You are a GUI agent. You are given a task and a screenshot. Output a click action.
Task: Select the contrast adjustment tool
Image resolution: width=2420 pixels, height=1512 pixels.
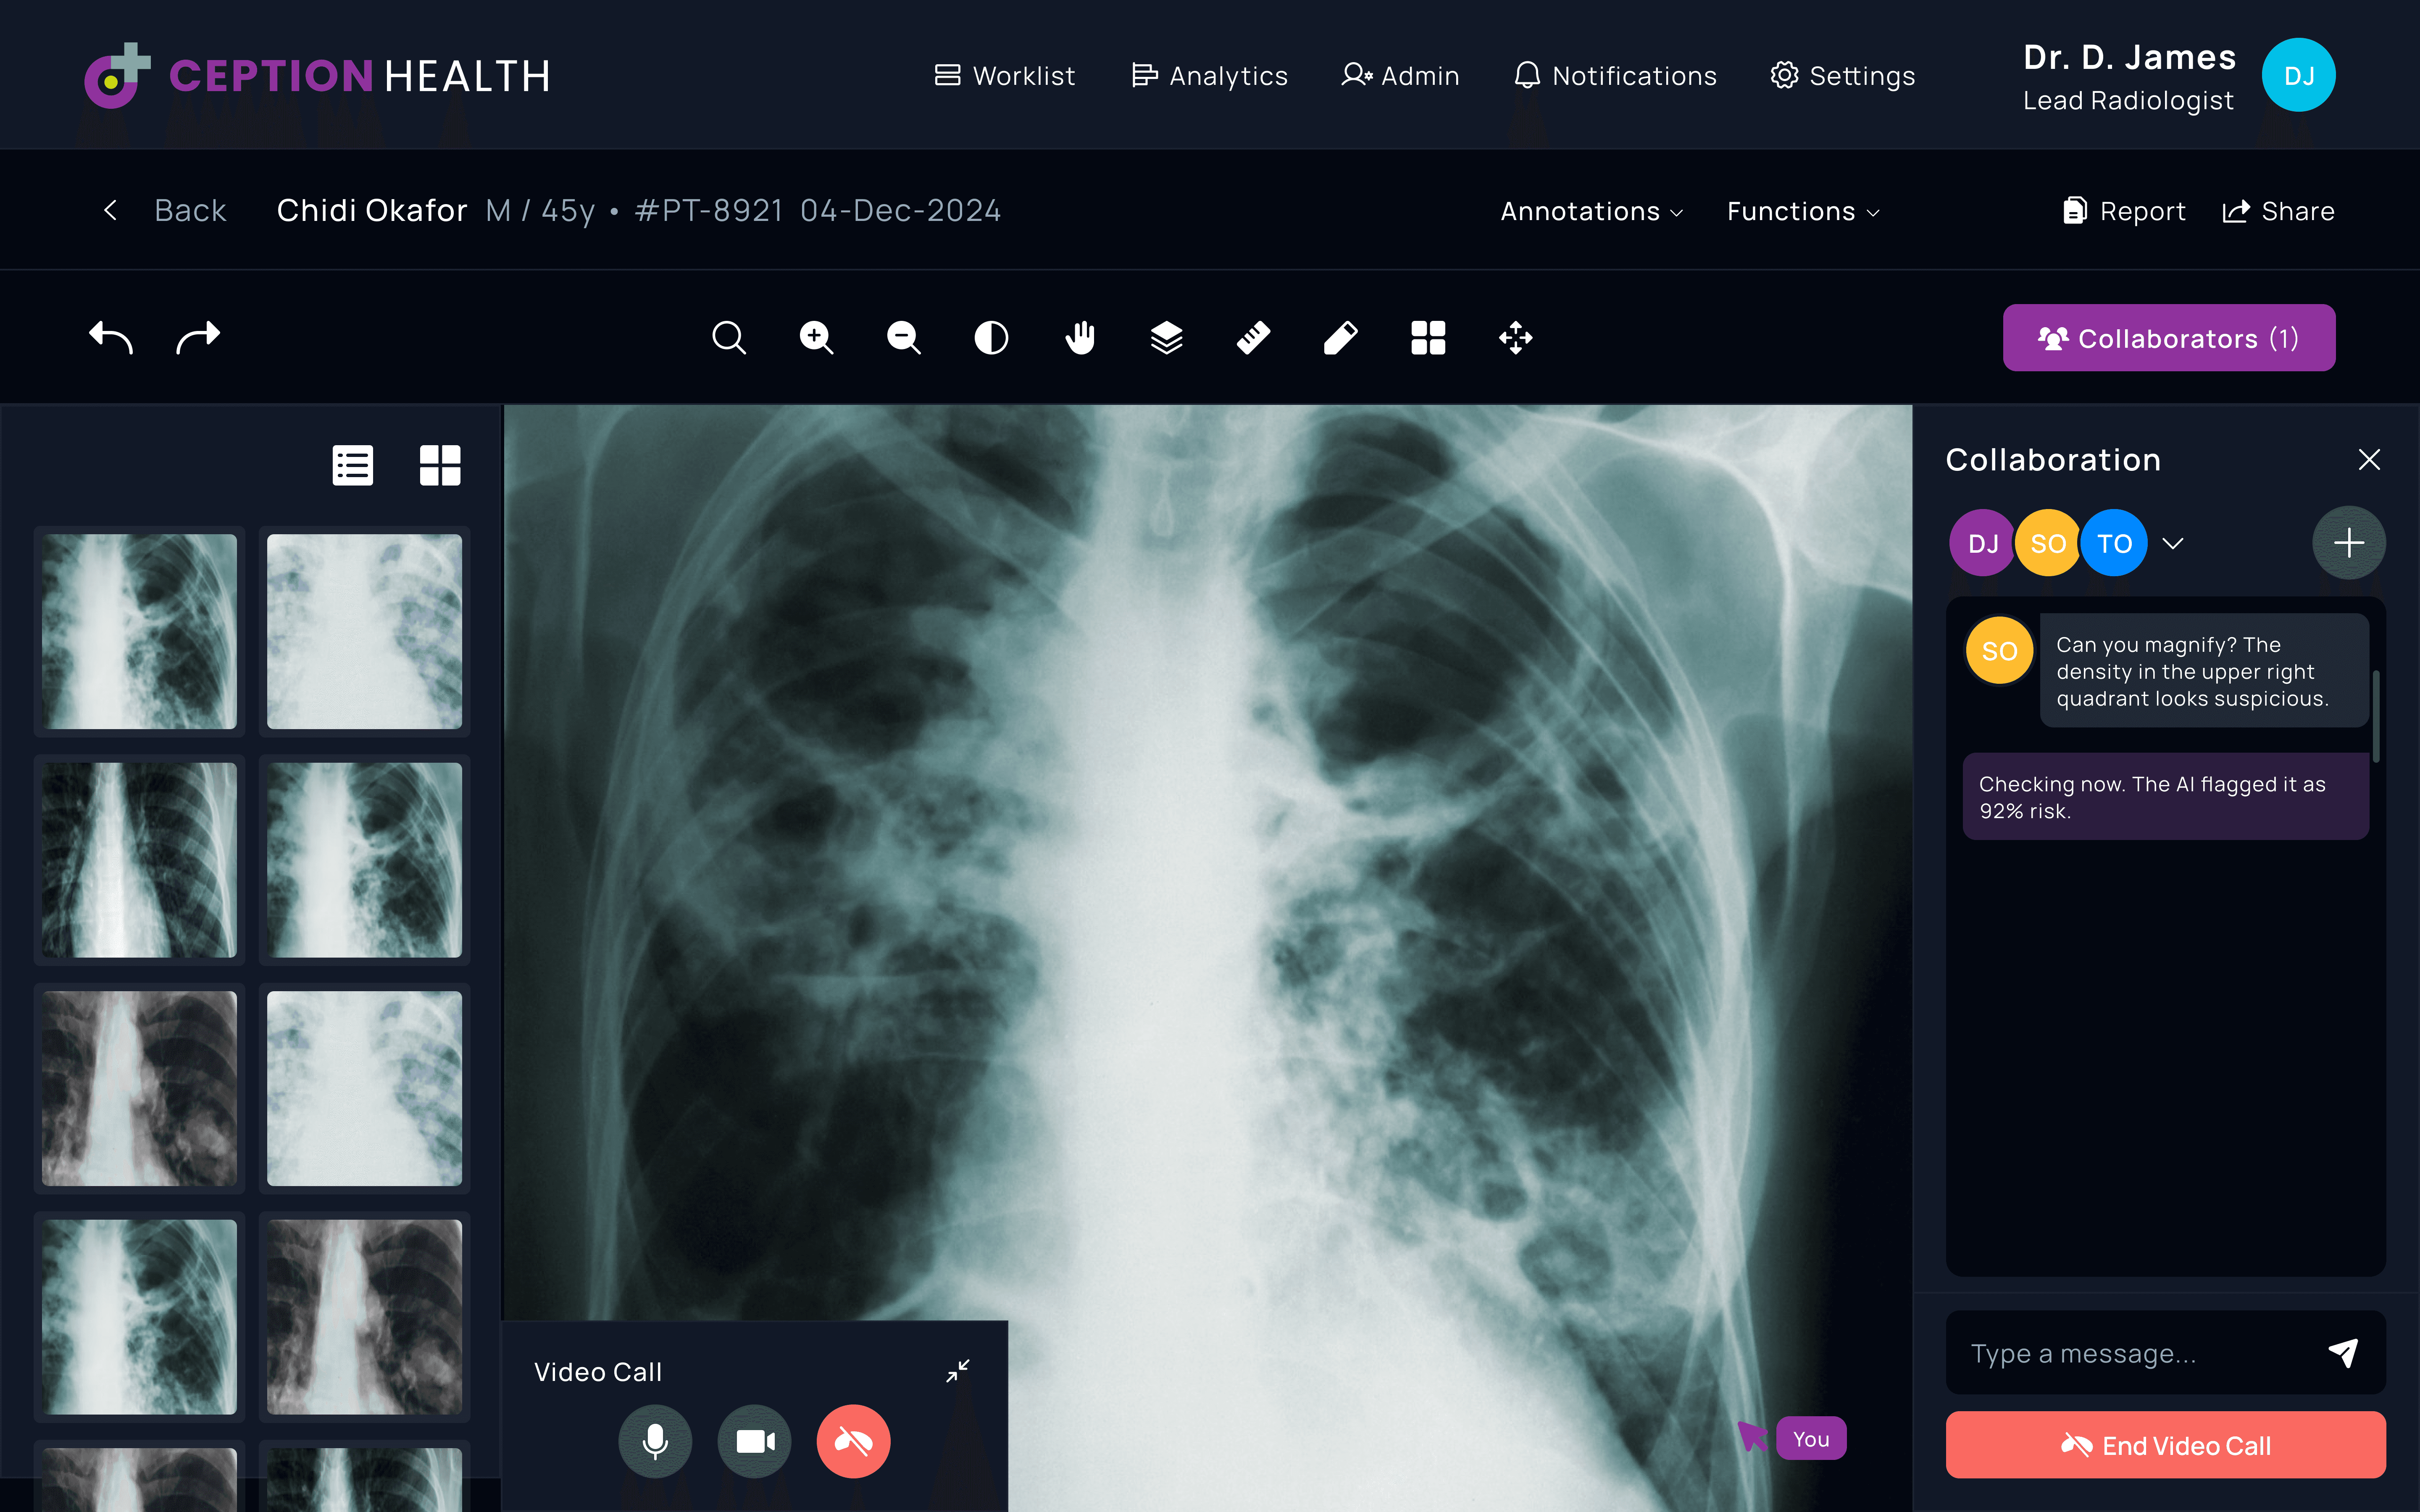[x=990, y=338]
